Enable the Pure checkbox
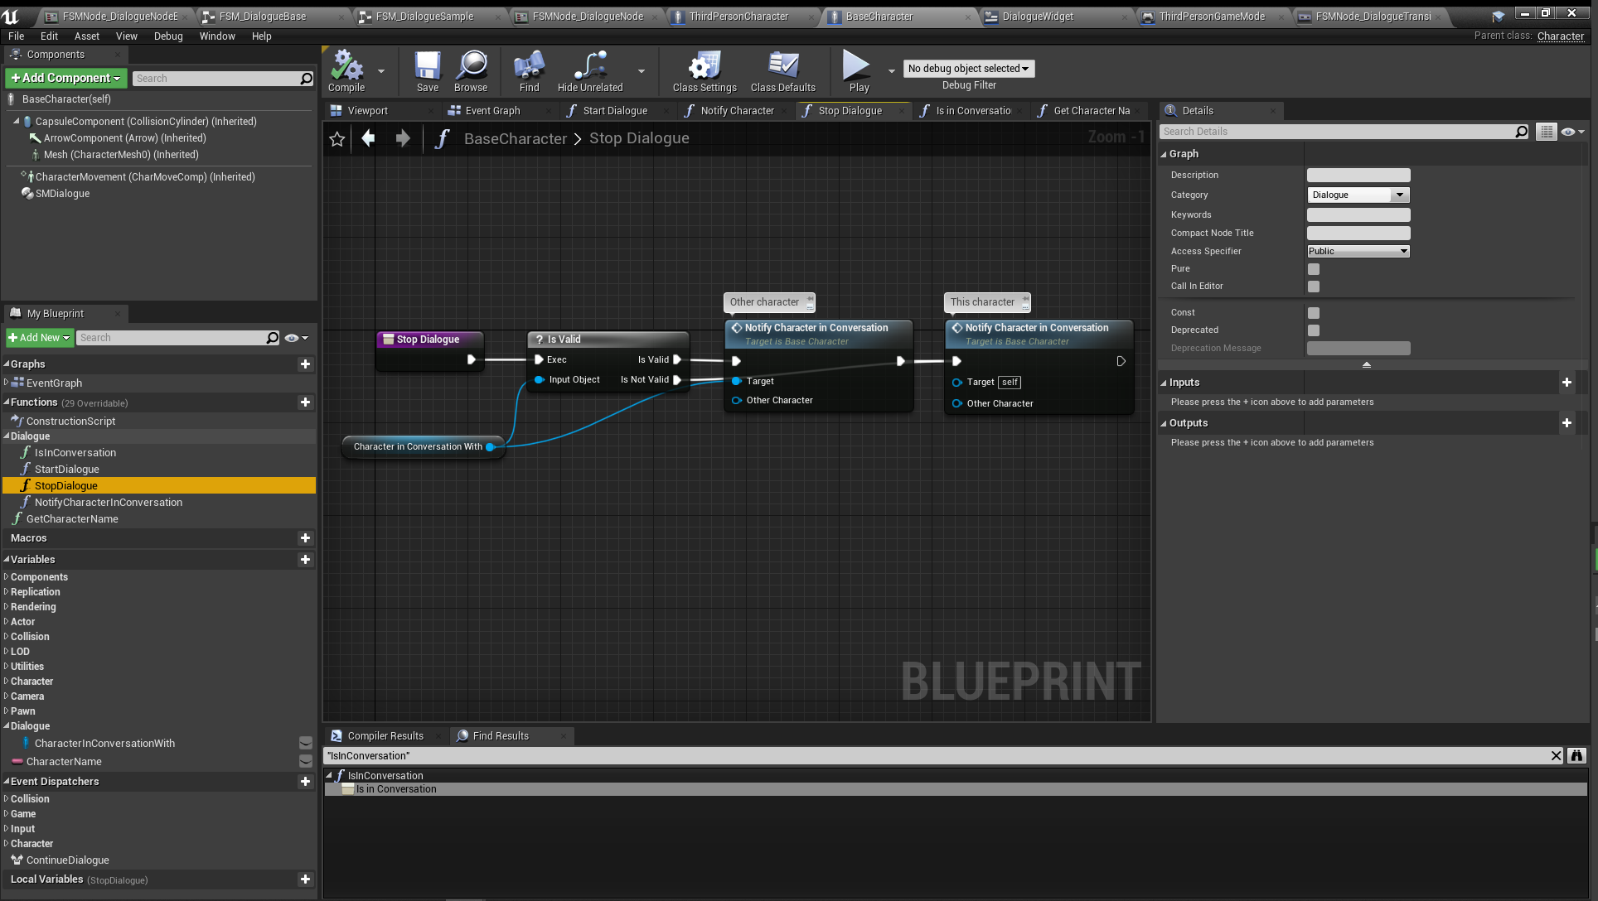The height and width of the screenshot is (901, 1598). 1314,269
